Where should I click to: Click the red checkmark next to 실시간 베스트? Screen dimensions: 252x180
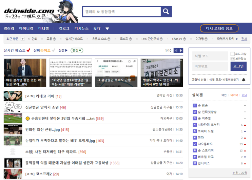click(28, 50)
